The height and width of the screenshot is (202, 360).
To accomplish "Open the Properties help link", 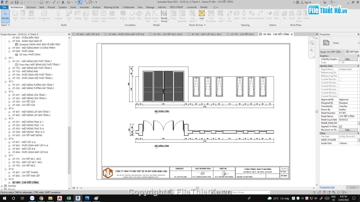I will coord(327,187).
